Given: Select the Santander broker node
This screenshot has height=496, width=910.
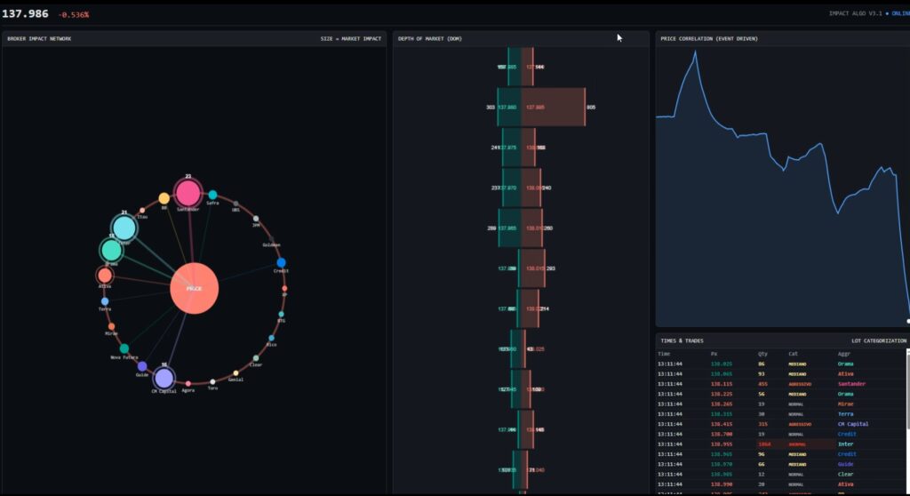Looking at the screenshot, I should (x=188, y=193).
